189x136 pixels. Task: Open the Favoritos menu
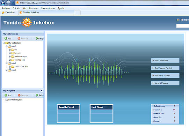(x=34, y=8)
